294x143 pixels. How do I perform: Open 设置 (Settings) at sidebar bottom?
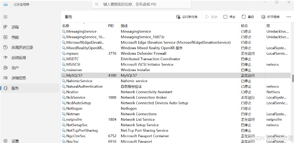[x=15, y=141]
